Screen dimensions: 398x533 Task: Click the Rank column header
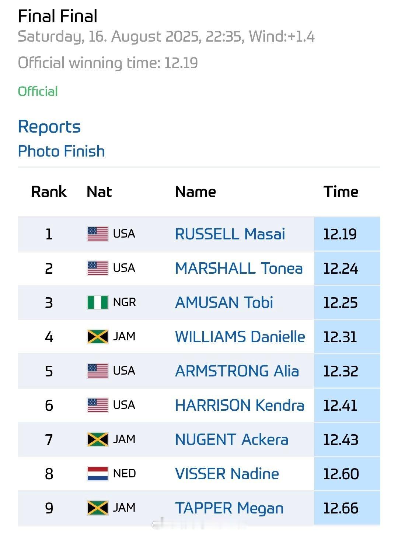(x=49, y=192)
